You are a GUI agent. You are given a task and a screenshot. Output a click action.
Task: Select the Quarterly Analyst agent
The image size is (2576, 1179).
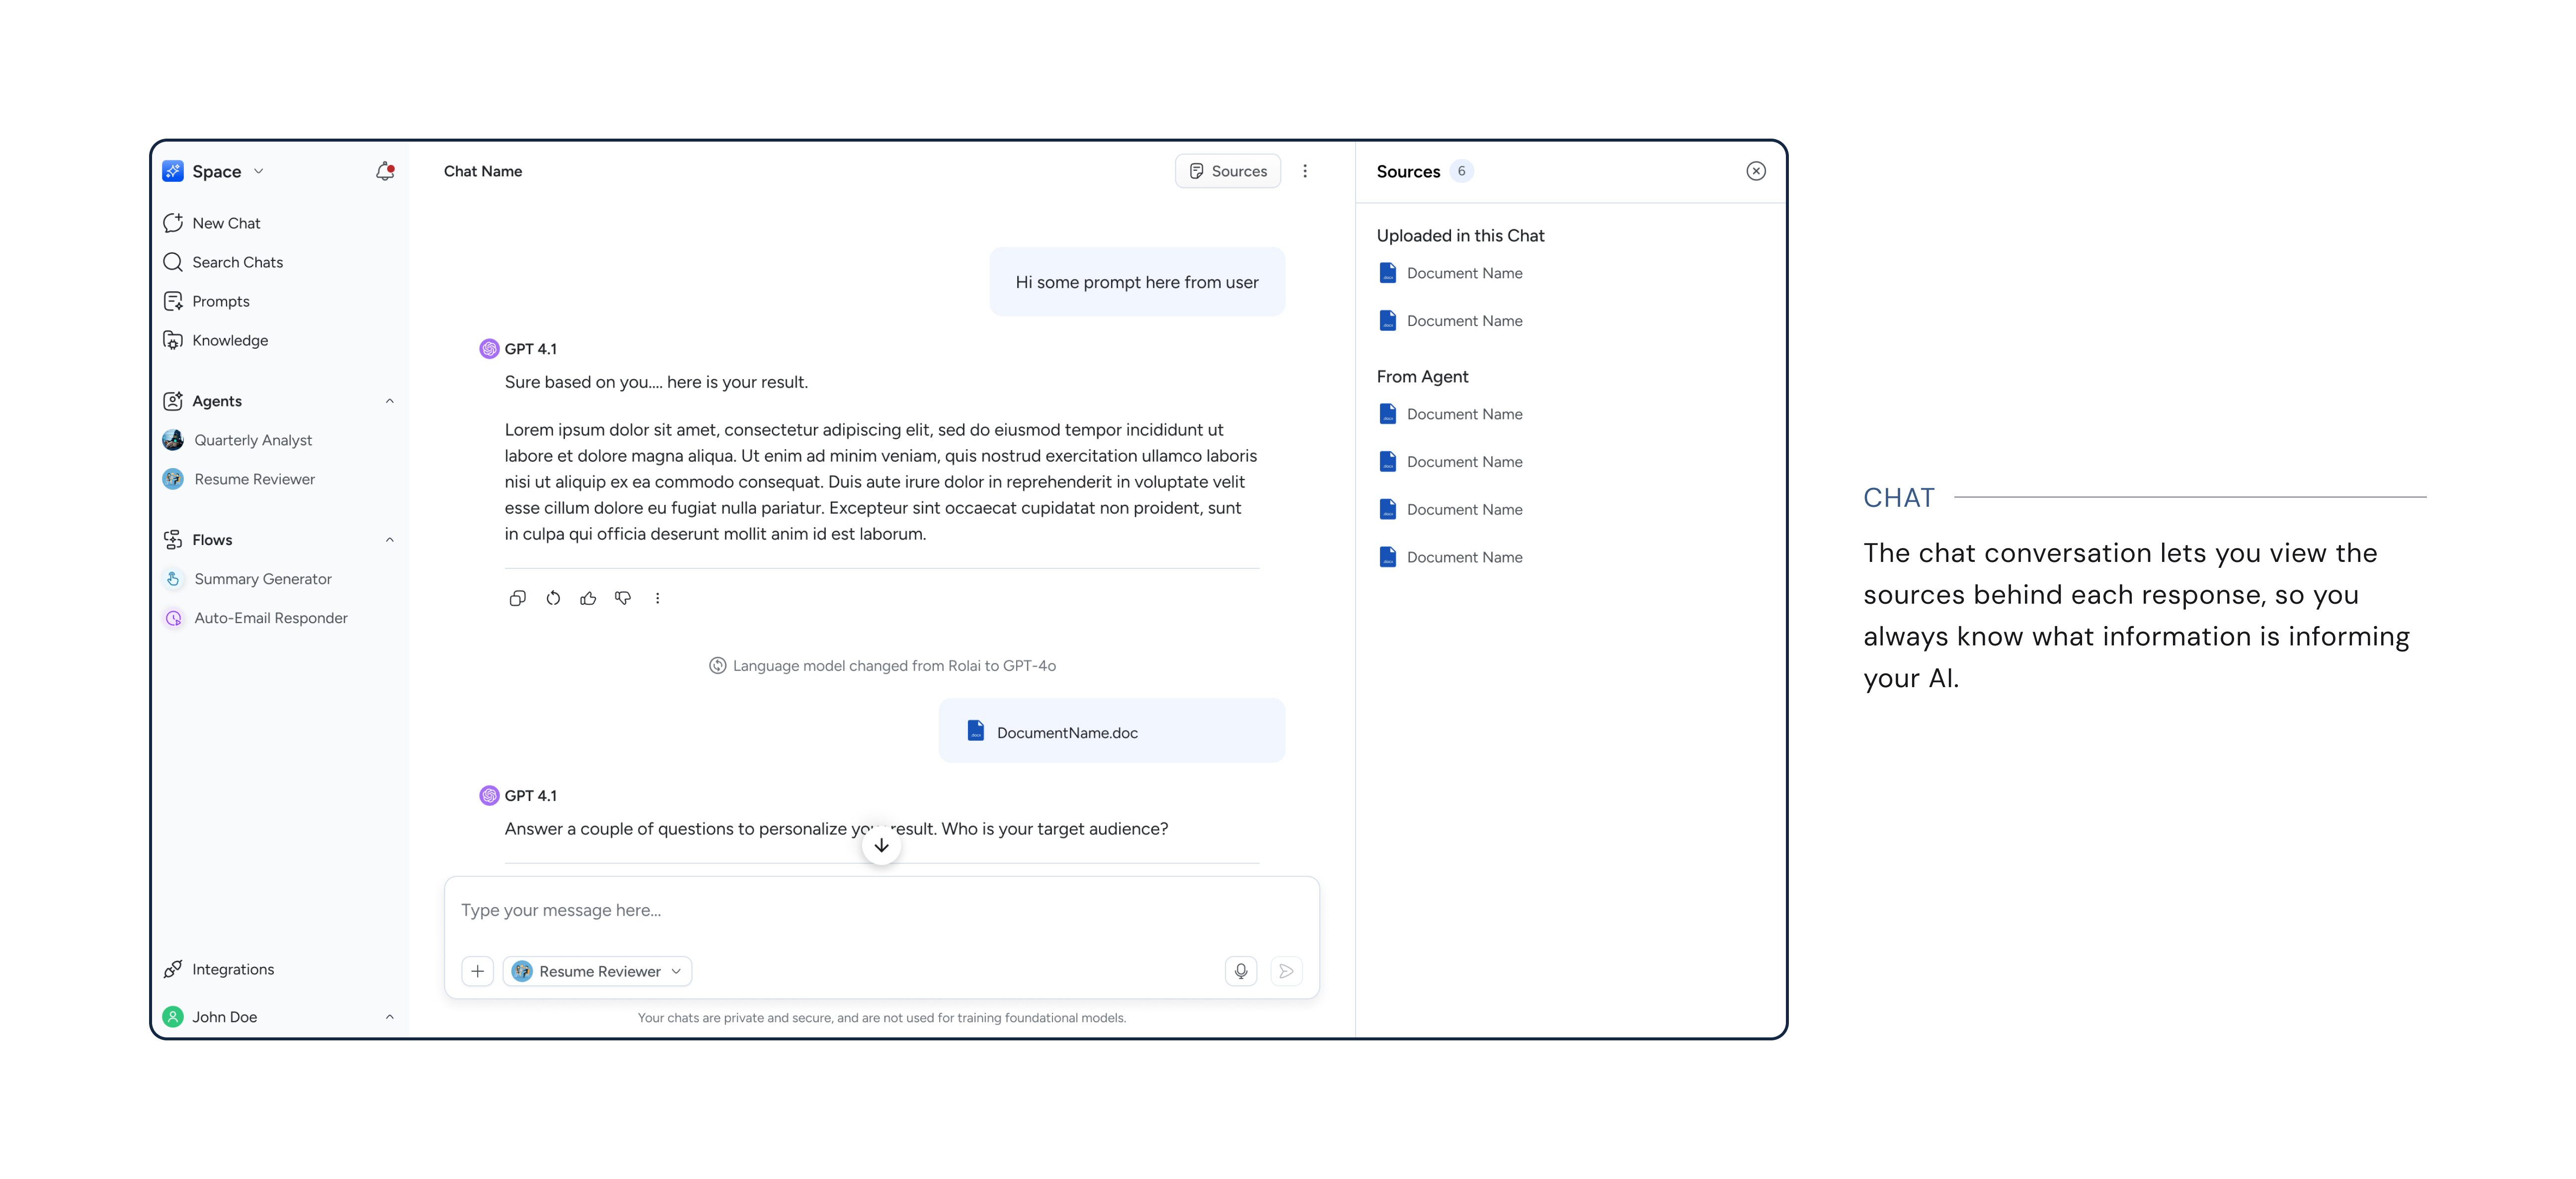coord(252,440)
